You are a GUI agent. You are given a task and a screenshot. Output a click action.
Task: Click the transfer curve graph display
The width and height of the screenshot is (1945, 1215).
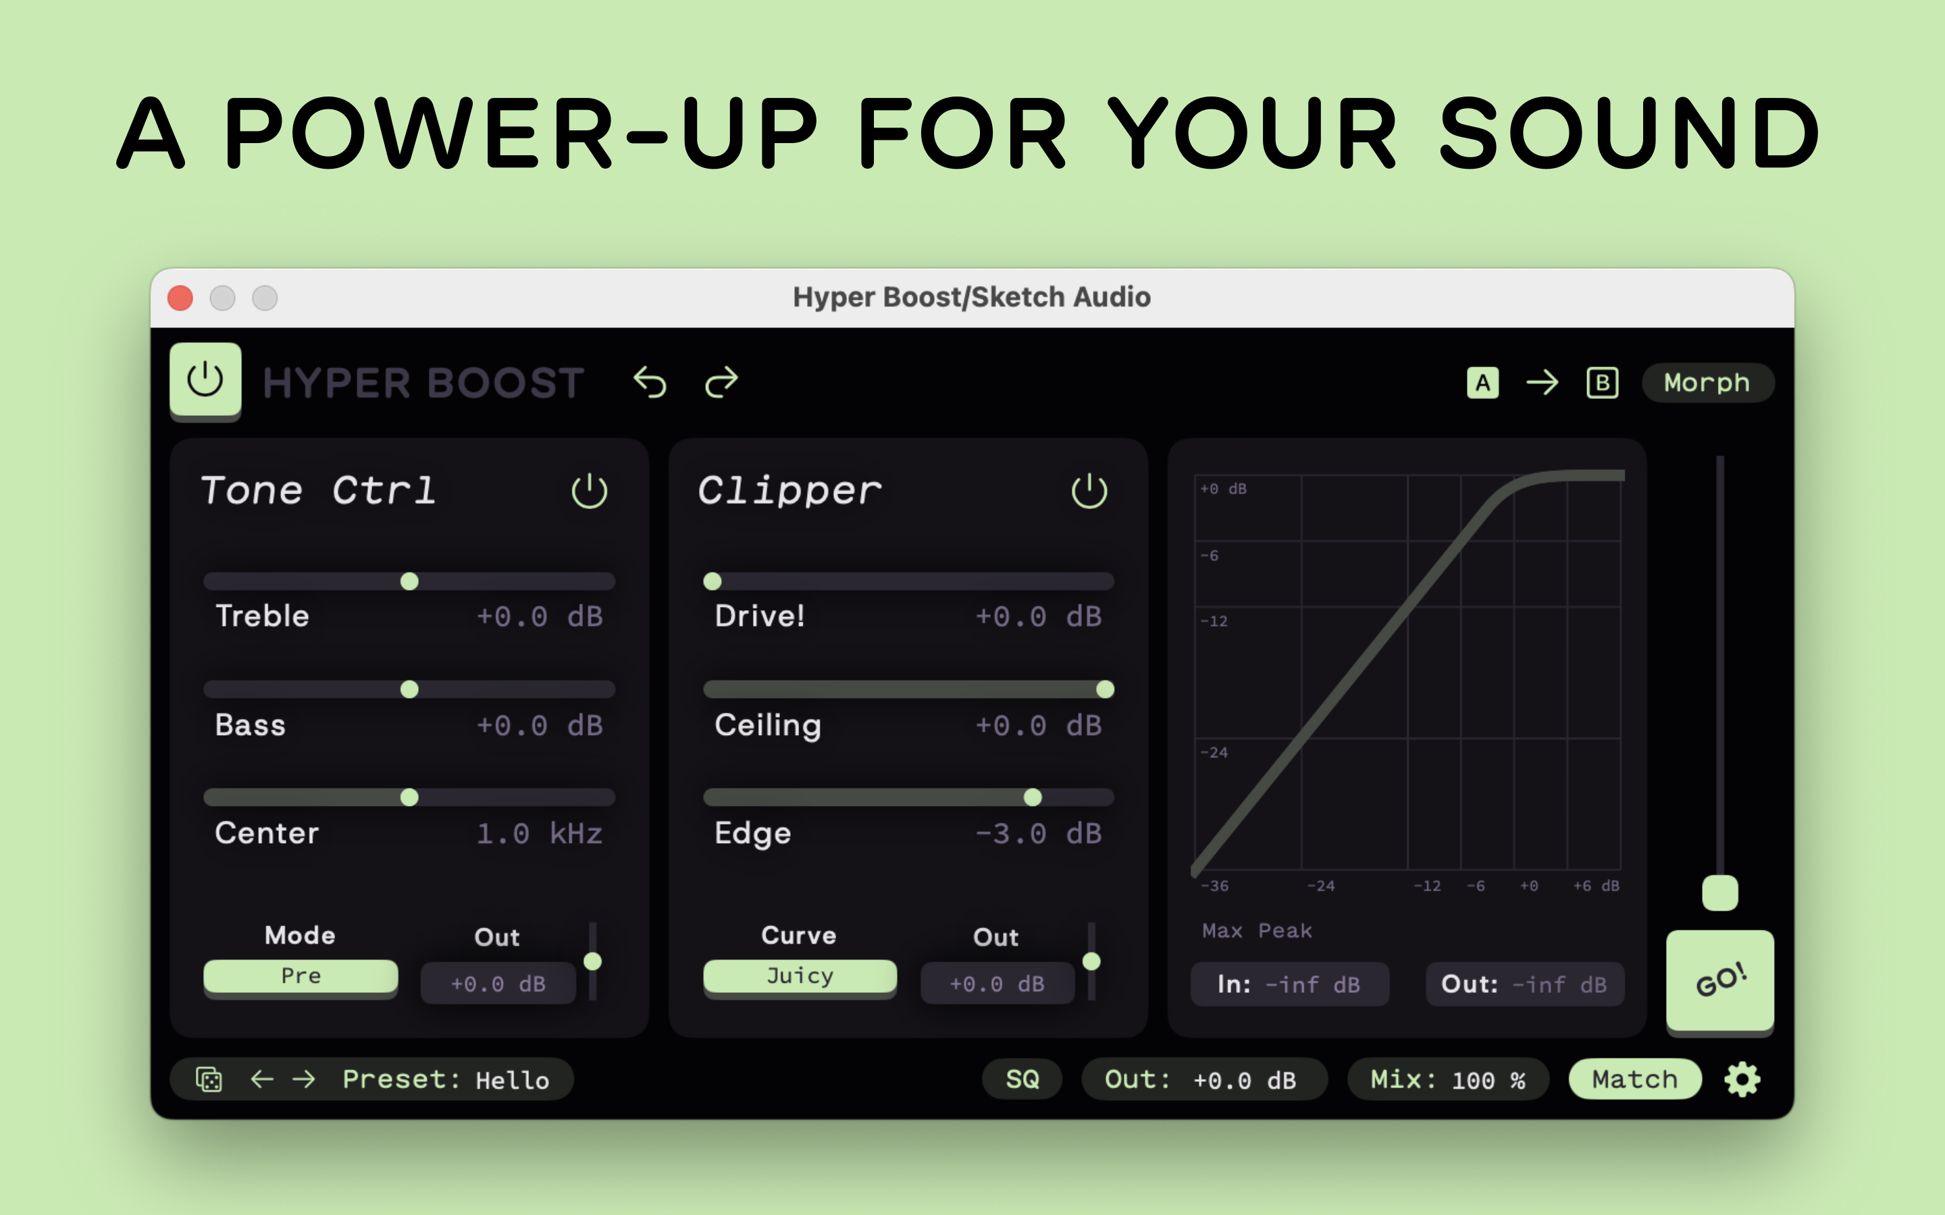[x=1407, y=672]
